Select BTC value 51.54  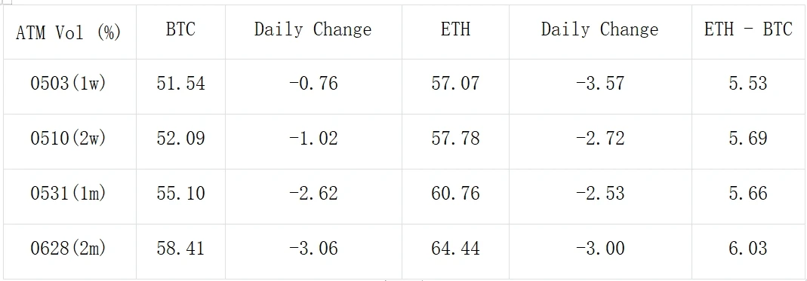(180, 87)
